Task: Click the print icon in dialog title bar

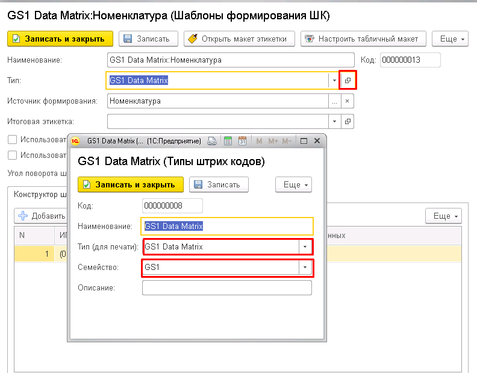Action: tap(212, 141)
